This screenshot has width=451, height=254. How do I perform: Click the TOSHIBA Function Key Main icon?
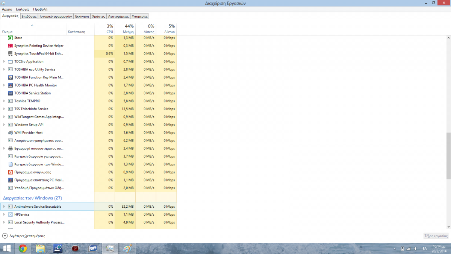pyautogui.click(x=11, y=77)
